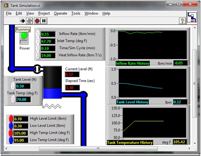Toggle the Power switch
This screenshot has width=201, height=156.
tap(24, 42)
